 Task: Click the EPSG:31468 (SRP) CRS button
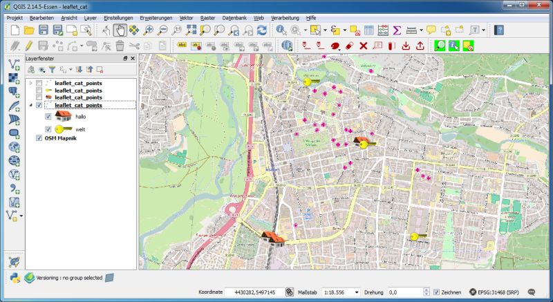494,292
